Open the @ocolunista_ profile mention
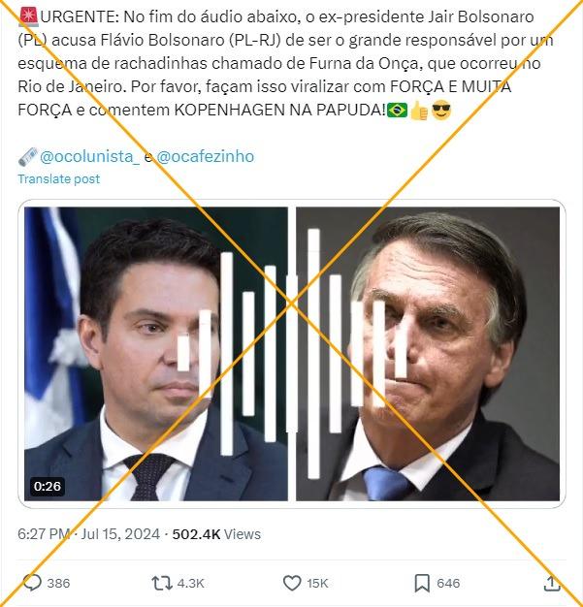 pyautogui.click(x=89, y=157)
